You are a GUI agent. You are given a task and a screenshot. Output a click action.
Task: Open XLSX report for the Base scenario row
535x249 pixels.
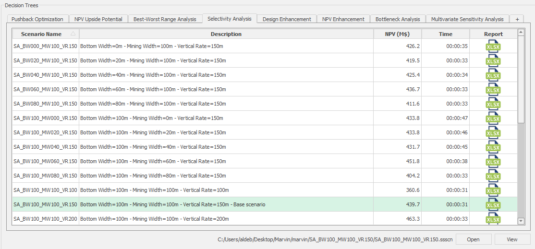point(493,204)
